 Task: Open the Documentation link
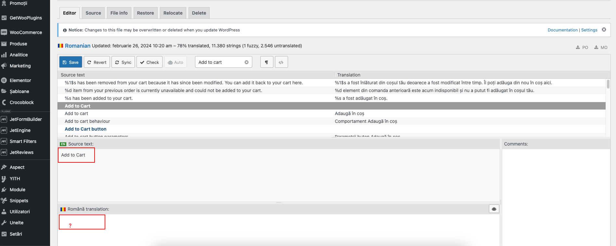563,30
